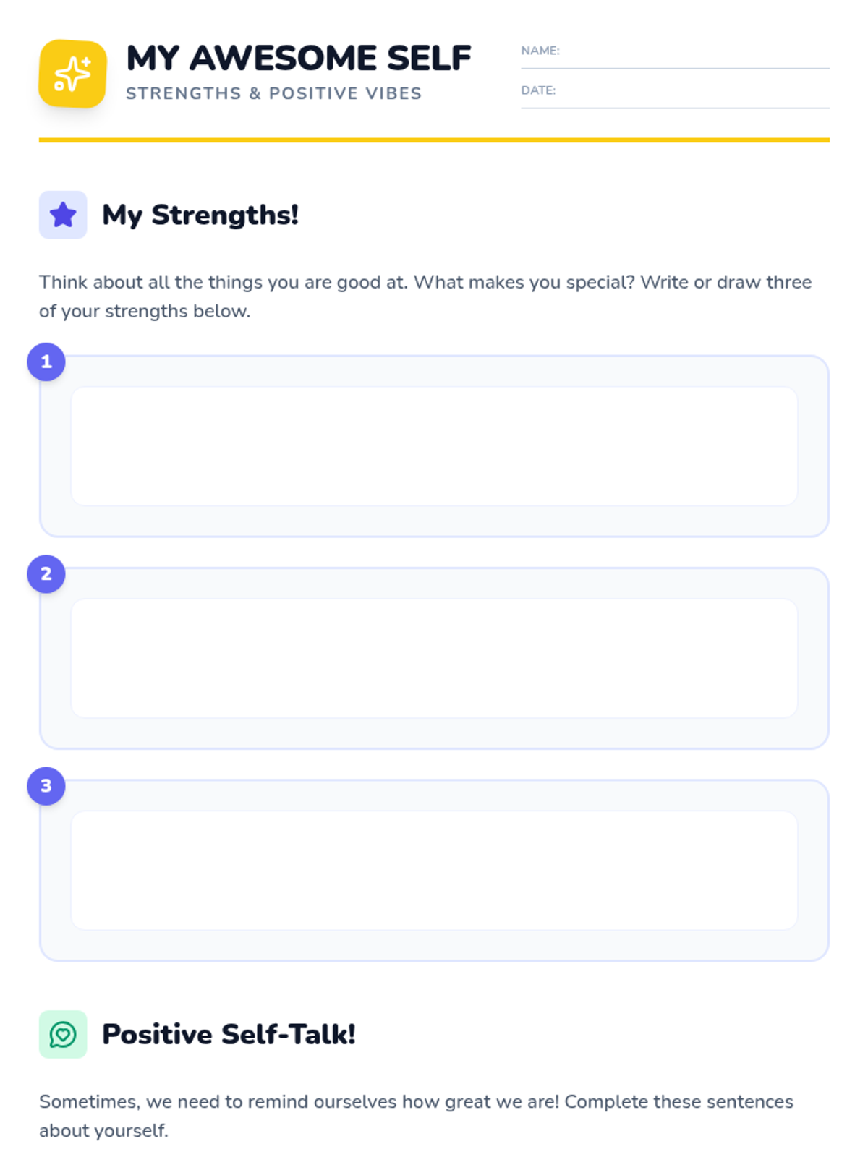
Task: Click the number 2 circle badge
Action: (x=46, y=573)
